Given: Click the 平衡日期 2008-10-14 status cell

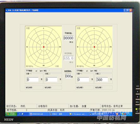Looking at the screenshot, I should tap(111, 110).
